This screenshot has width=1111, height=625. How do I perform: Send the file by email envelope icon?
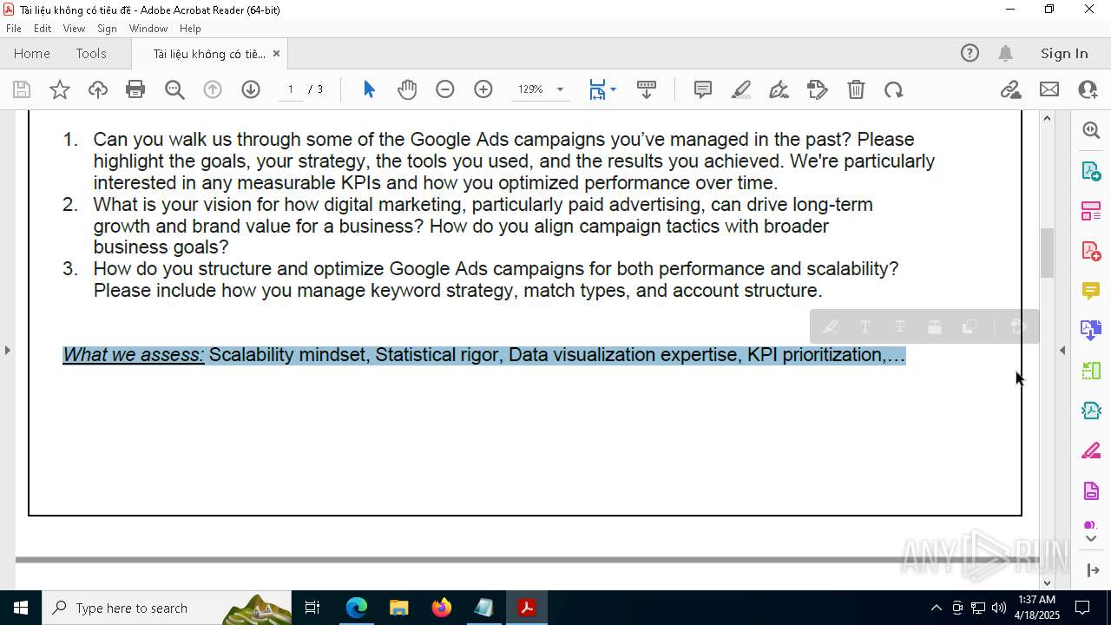point(1049,89)
